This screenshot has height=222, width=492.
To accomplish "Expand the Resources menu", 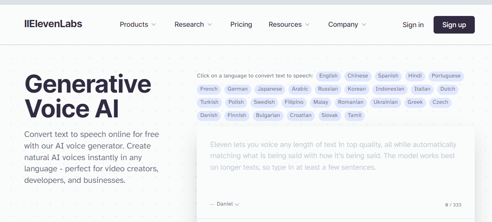I will click(289, 24).
